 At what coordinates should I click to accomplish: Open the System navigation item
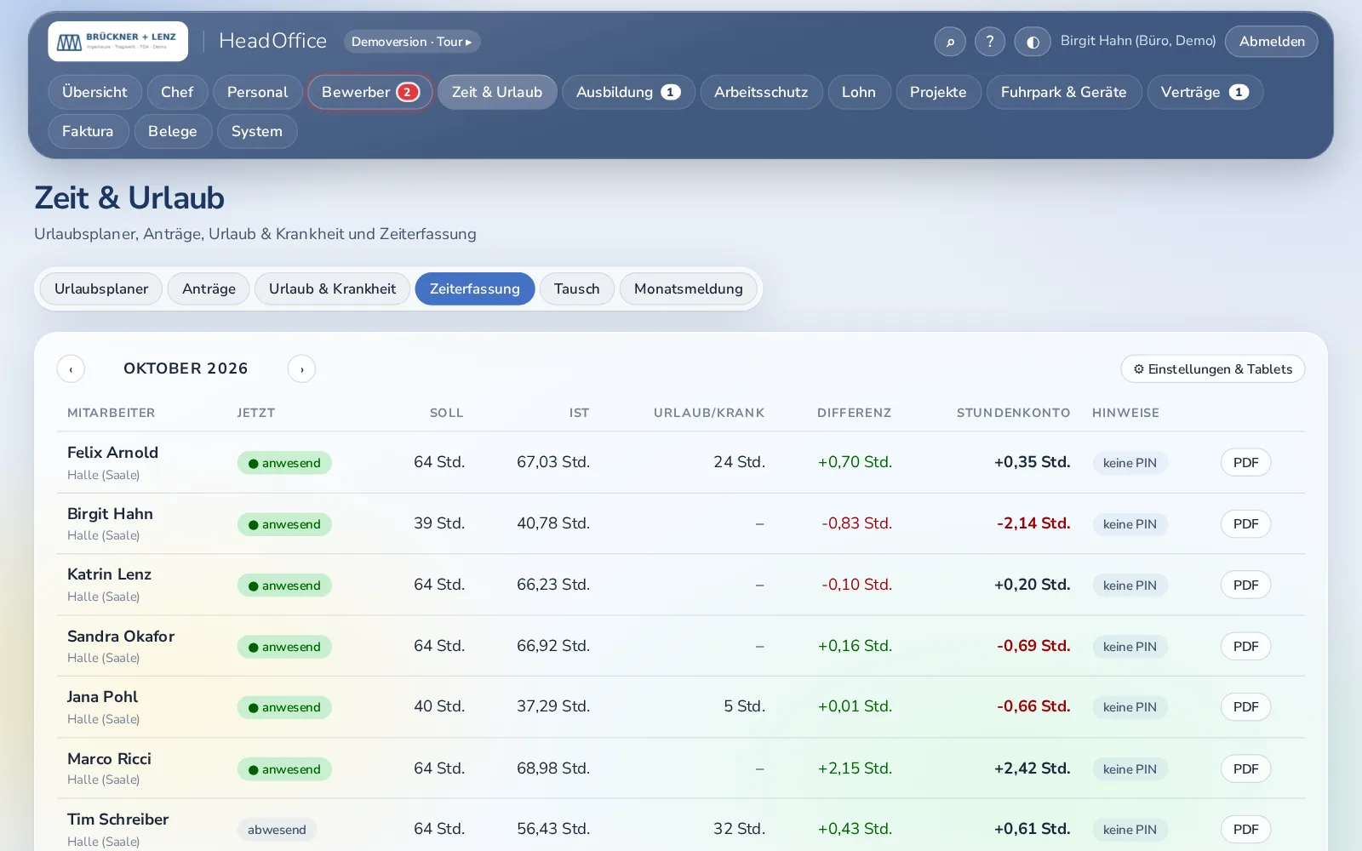(x=257, y=131)
